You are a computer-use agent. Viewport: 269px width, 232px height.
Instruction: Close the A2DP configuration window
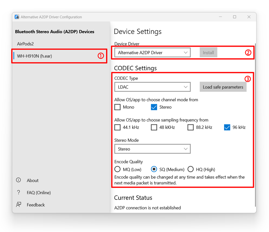pyautogui.click(x=249, y=17)
